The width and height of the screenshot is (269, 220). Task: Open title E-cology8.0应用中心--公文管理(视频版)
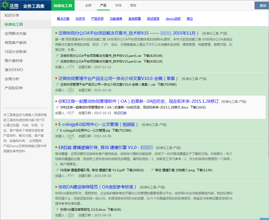click(x=98, y=125)
